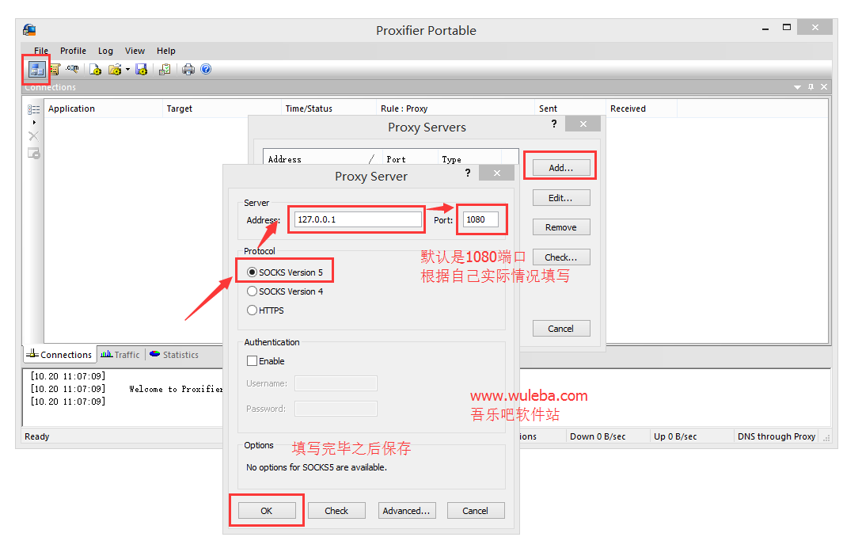
Task: Click help question mark in Proxy Servers window
Action: click(554, 124)
